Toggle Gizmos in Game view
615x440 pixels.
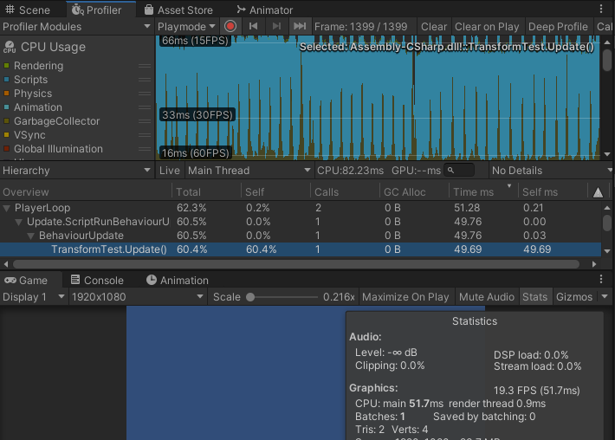click(x=574, y=297)
